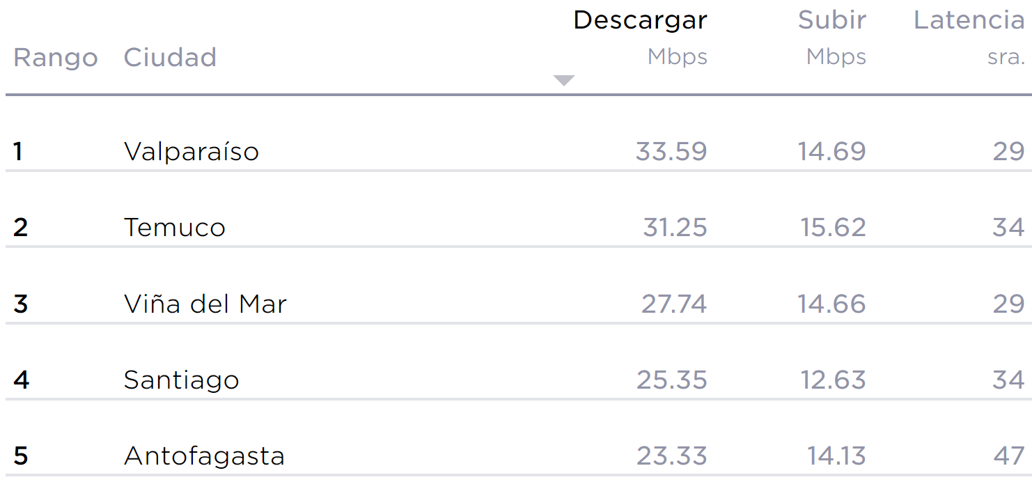
Task: Sort table by Latencia column
Action: 969,20
